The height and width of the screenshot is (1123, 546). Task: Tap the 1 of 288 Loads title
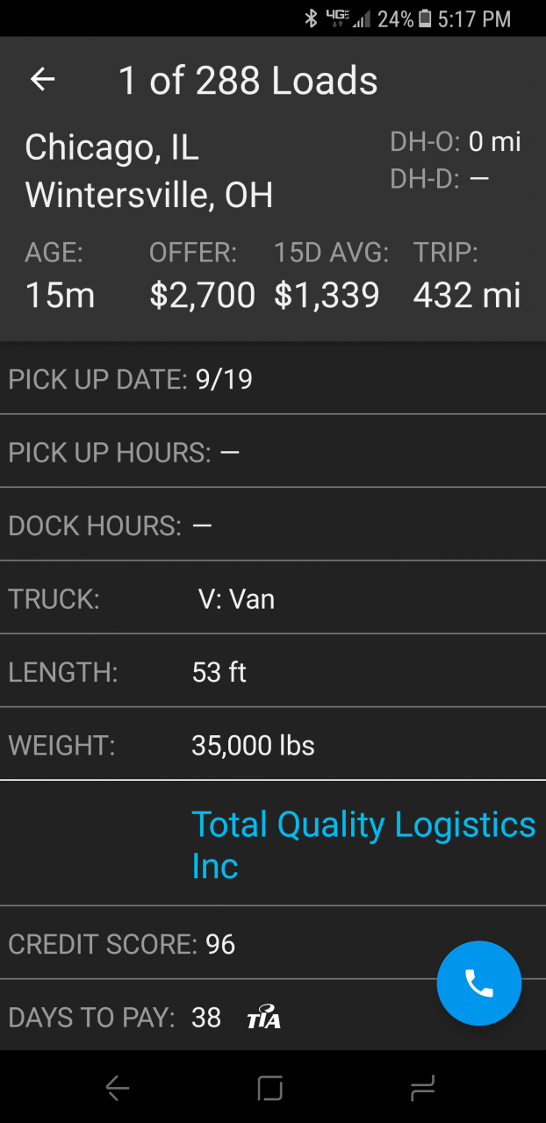pos(248,81)
